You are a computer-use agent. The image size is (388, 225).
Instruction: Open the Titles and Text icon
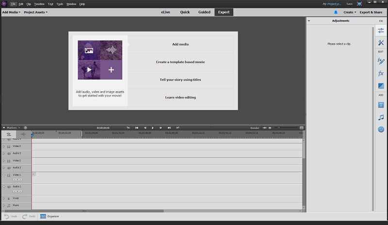pyautogui.click(x=381, y=105)
